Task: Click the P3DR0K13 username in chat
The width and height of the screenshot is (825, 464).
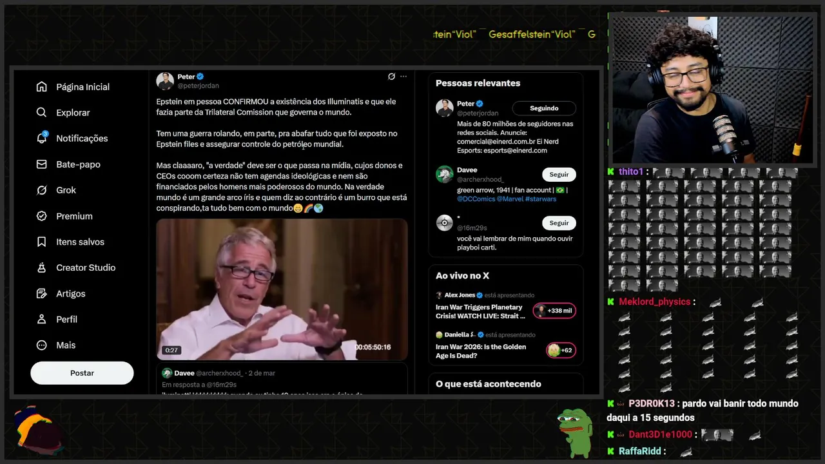Action: tap(651, 403)
